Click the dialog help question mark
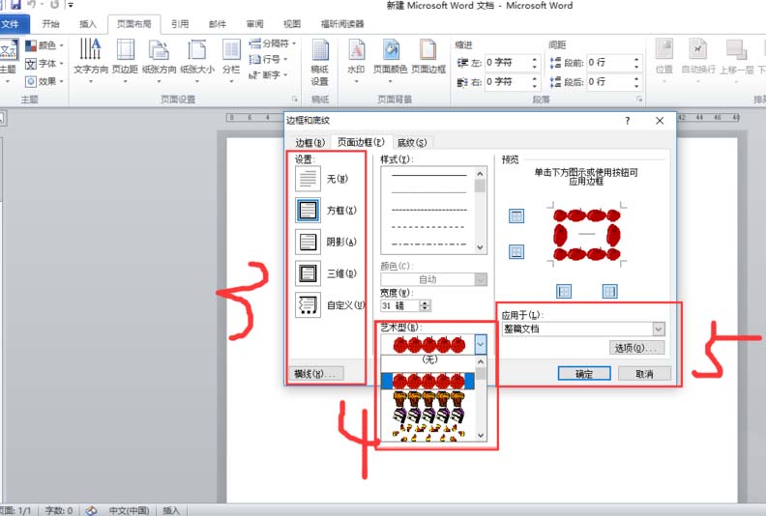This screenshot has width=766, height=516. [x=628, y=121]
